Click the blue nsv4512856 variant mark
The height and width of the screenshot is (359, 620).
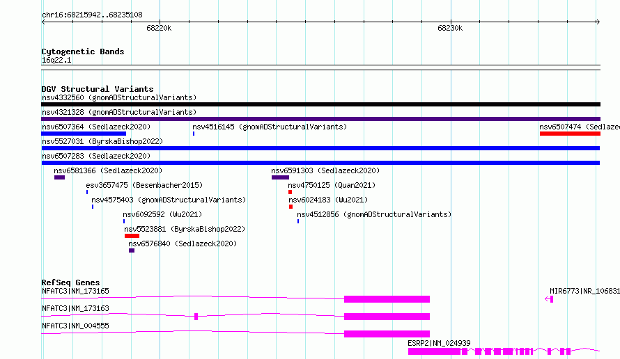click(298, 221)
